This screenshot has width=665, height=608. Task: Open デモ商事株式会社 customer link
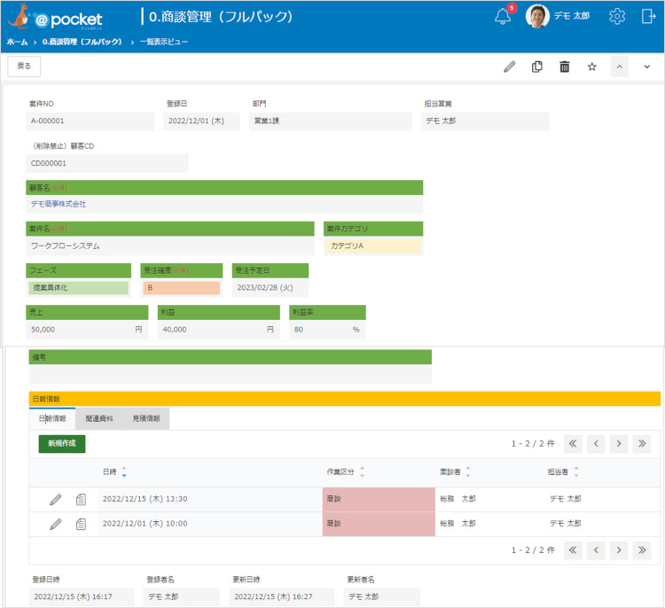pos(59,205)
